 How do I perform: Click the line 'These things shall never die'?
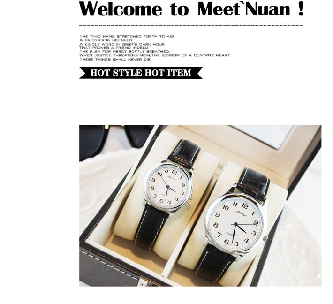coord(115,59)
